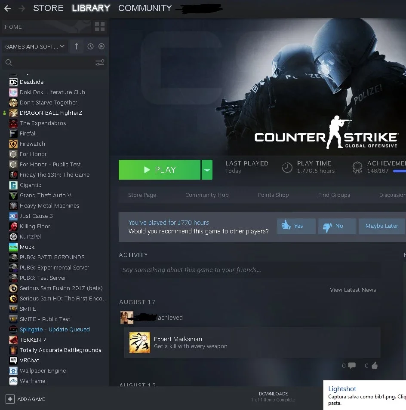Viewport: 406px width, 410px height.
Task: Sort library with the up arrow icon
Action: [77, 46]
